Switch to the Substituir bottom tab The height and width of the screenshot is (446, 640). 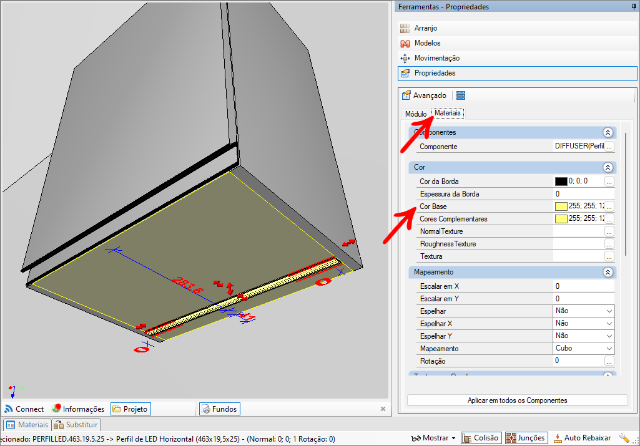77,425
